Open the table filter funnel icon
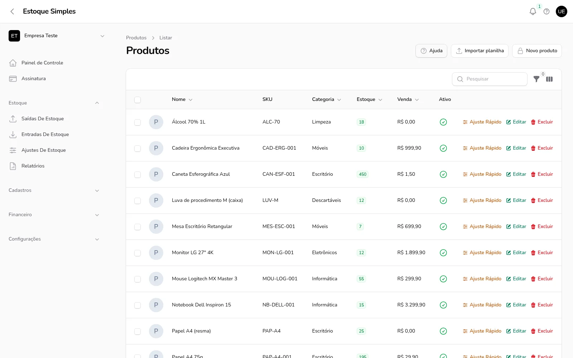 click(x=536, y=79)
